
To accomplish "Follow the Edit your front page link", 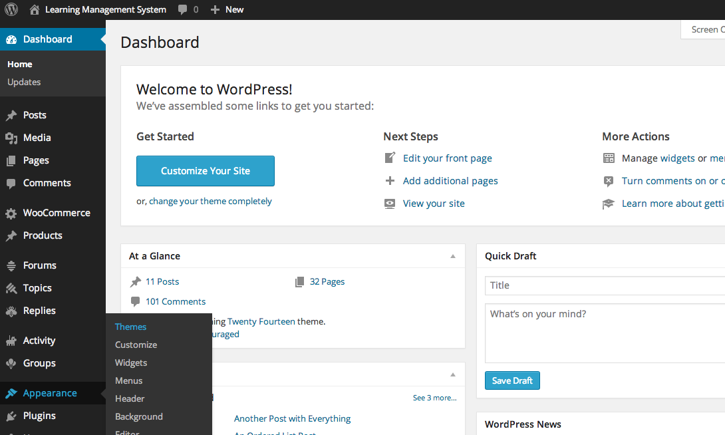I will [x=447, y=158].
